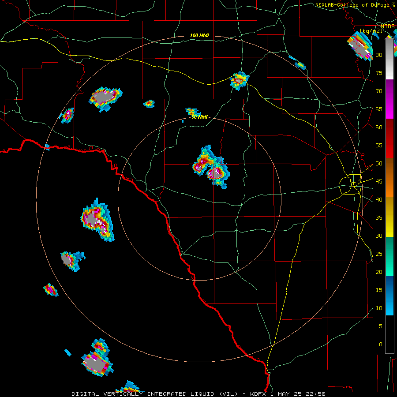Pick the blue segment of the color bar

click(x=390, y=296)
